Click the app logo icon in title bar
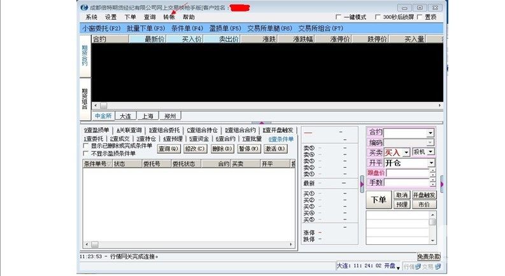505x276 pixels. tap(85, 7)
